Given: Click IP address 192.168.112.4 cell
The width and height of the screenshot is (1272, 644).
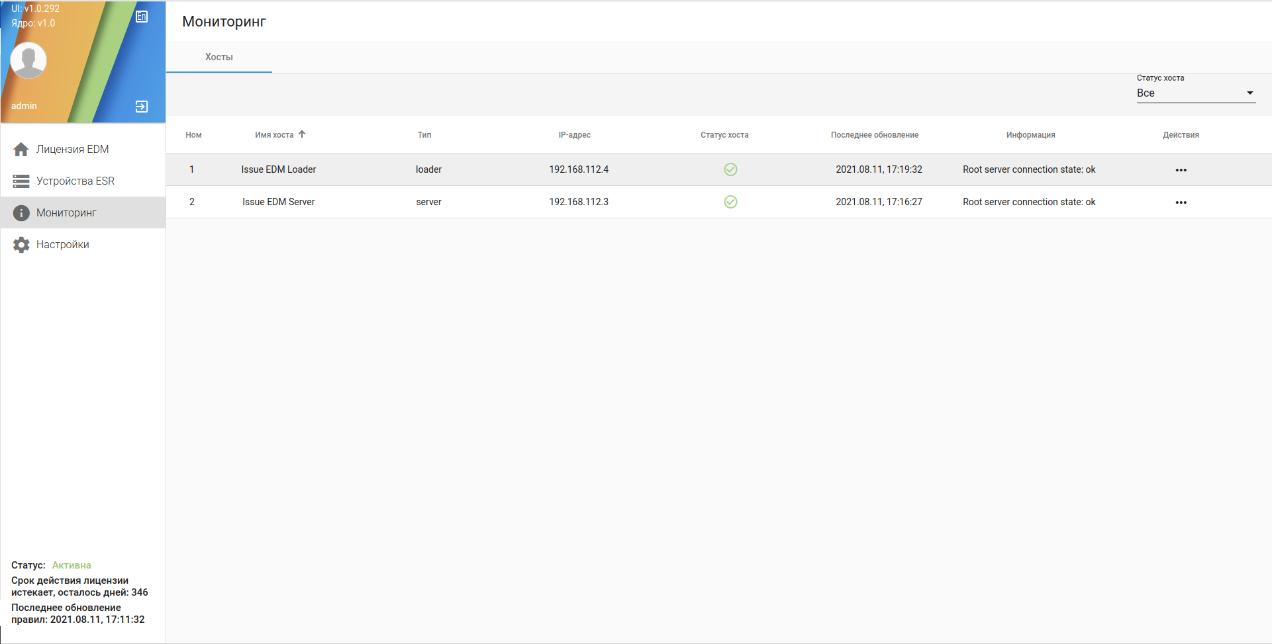Looking at the screenshot, I should [x=579, y=169].
